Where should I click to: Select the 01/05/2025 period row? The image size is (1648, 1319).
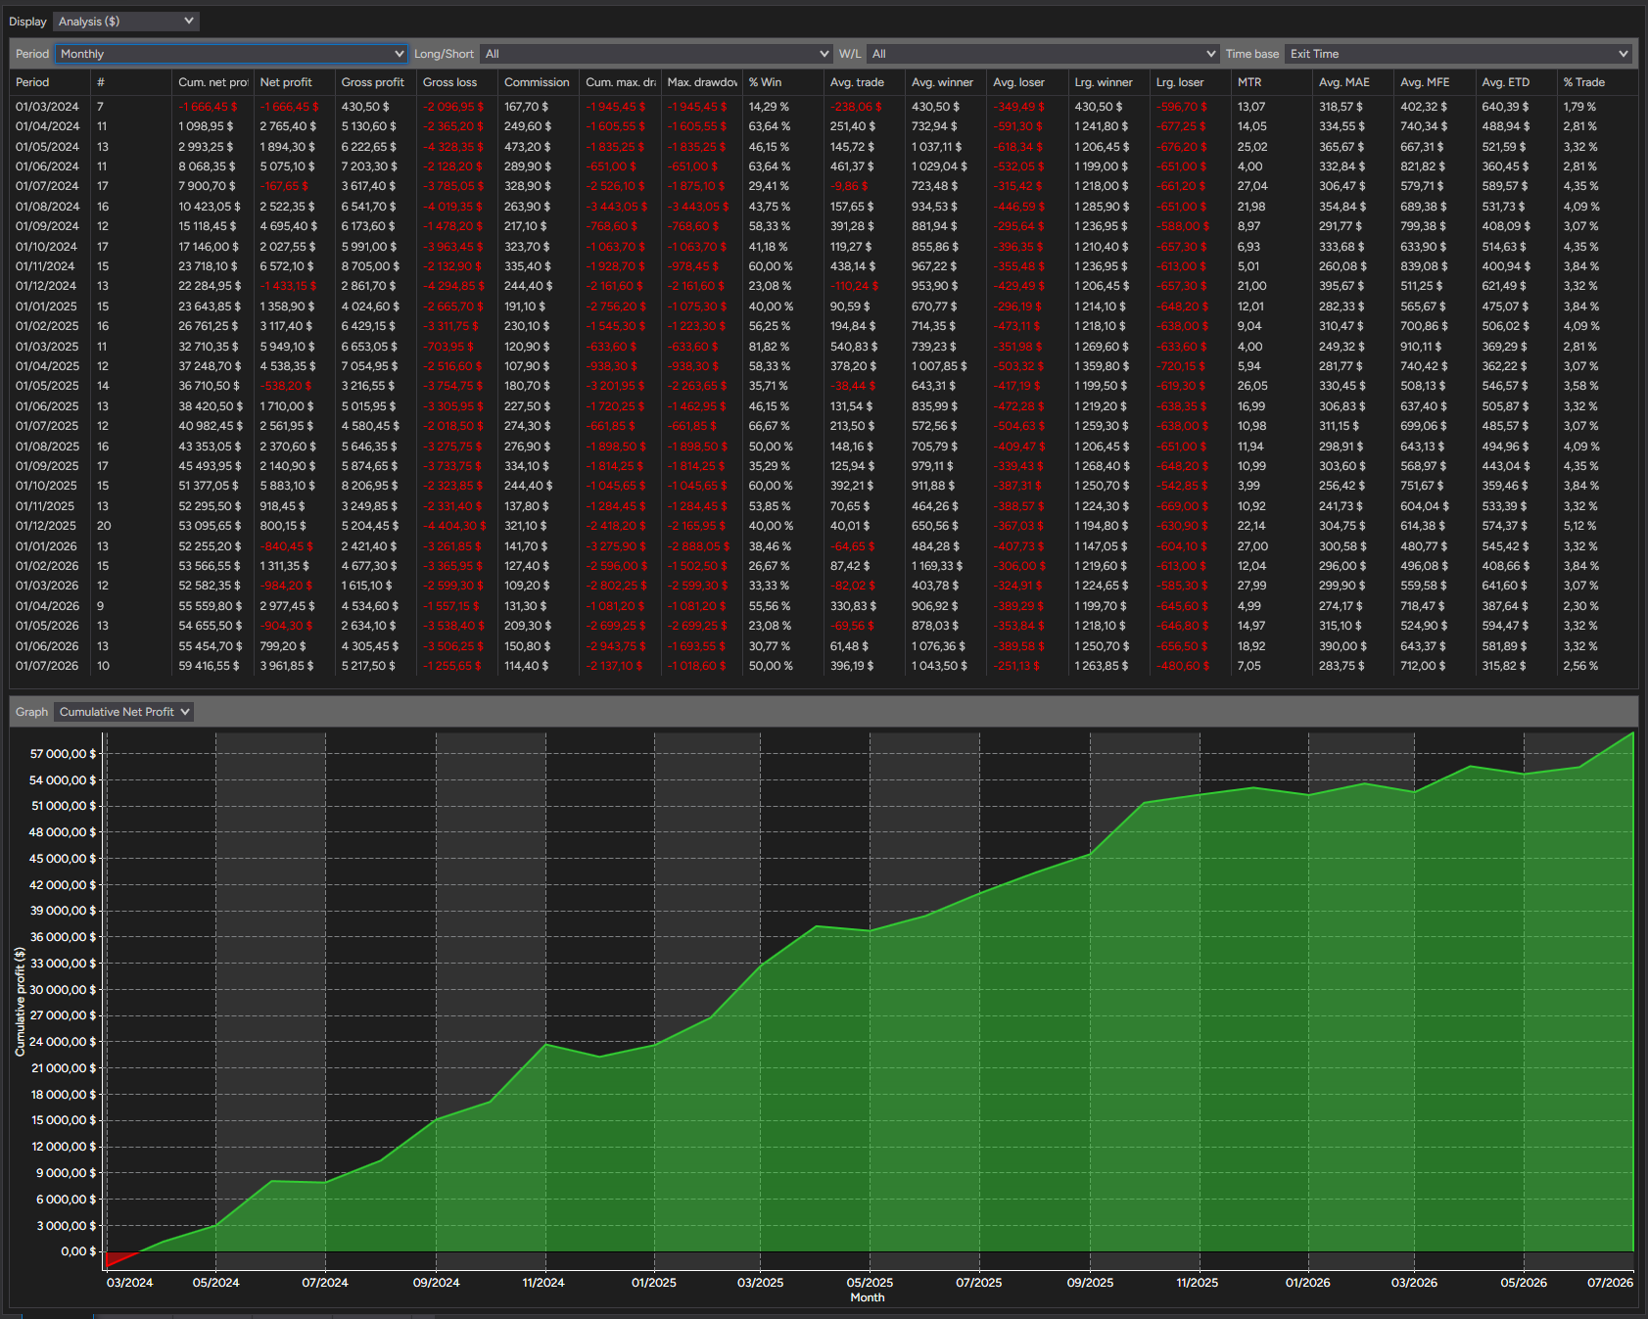point(824,386)
